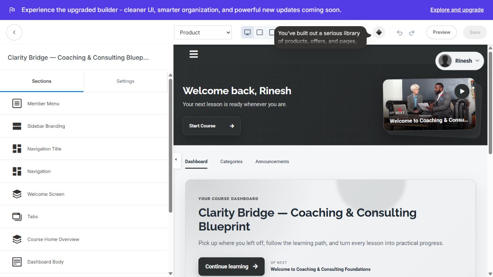The height and width of the screenshot is (277, 493).
Task: Click the preview pane scroll-up arrow
Action: (490, 48)
